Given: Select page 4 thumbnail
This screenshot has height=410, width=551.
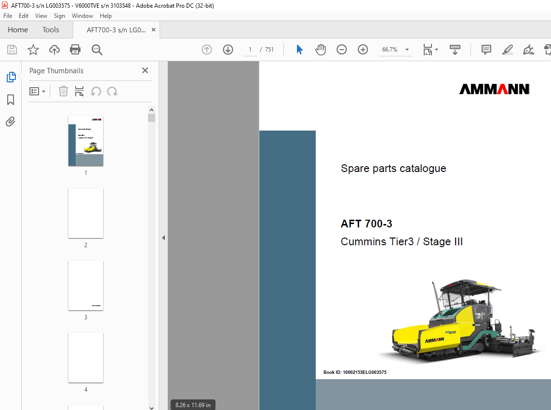Looking at the screenshot, I should pyautogui.click(x=86, y=357).
